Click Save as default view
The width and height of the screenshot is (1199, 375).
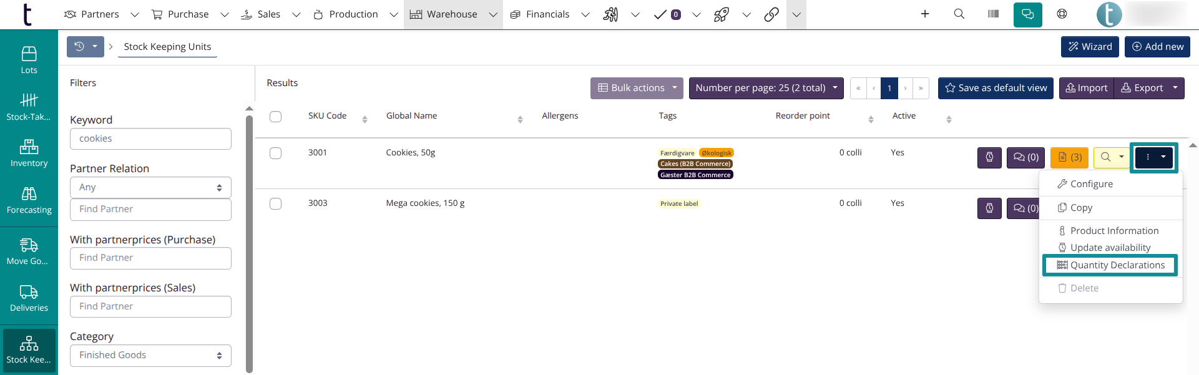coord(996,88)
